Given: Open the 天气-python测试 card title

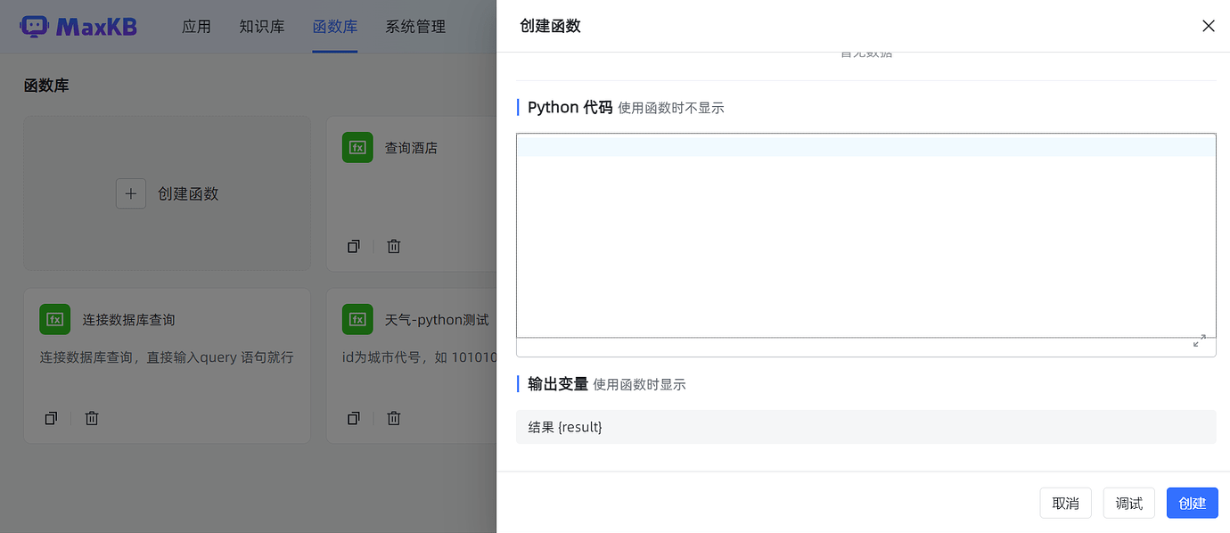Looking at the screenshot, I should pos(437,319).
